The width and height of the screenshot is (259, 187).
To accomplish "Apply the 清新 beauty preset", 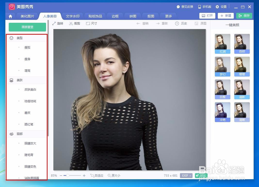I will 242,89.
